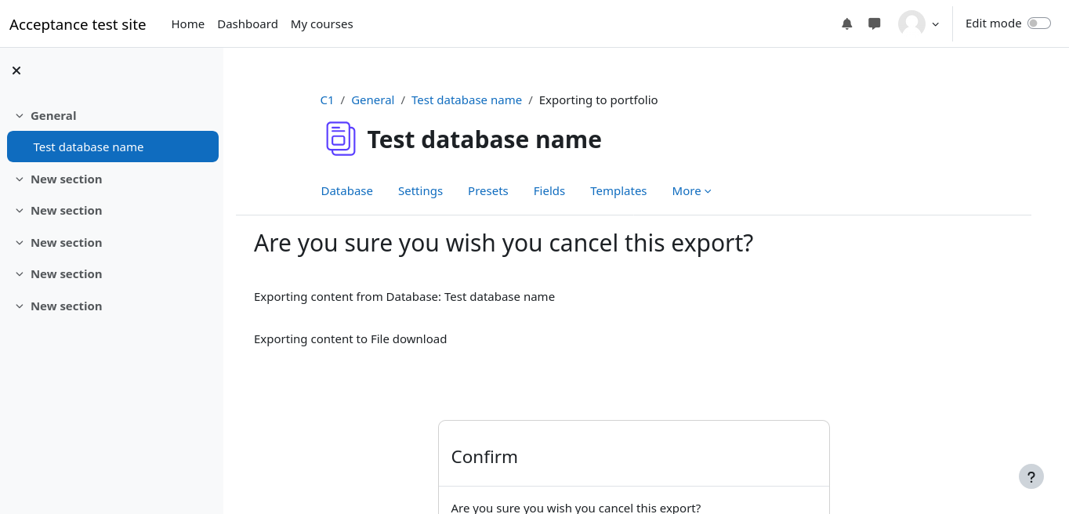The height and width of the screenshot is (514, 1069).
Task: Switch to the Templates tab
Action: [618, 191]
